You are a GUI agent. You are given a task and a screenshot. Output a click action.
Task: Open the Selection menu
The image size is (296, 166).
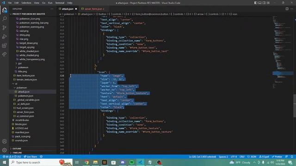pos(26,3)
